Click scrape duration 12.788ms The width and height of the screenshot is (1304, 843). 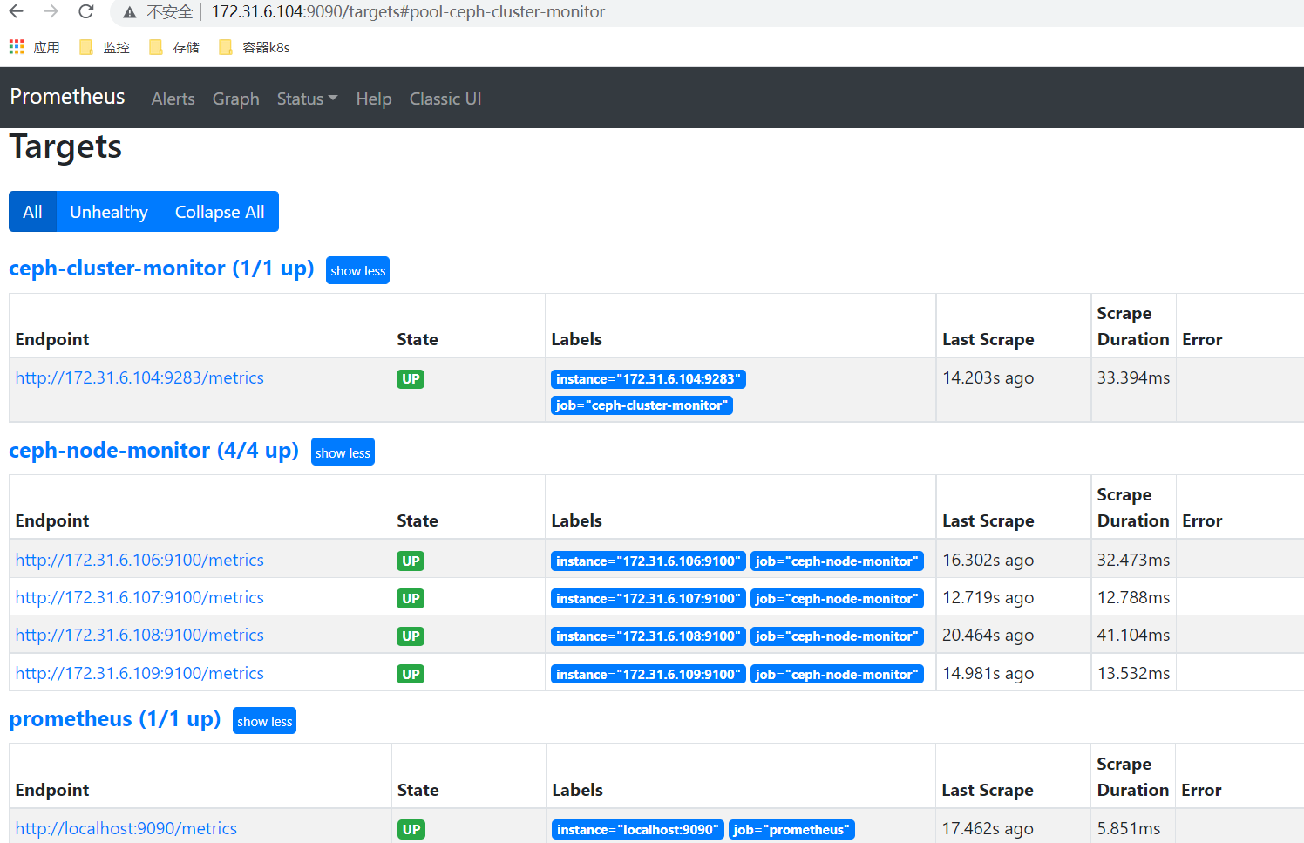pos(1133,597)
